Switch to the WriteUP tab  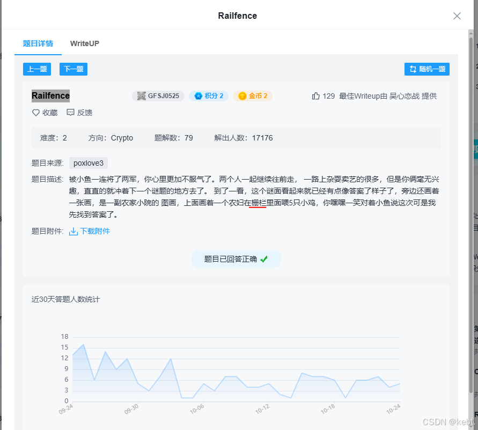coord(84,43)
